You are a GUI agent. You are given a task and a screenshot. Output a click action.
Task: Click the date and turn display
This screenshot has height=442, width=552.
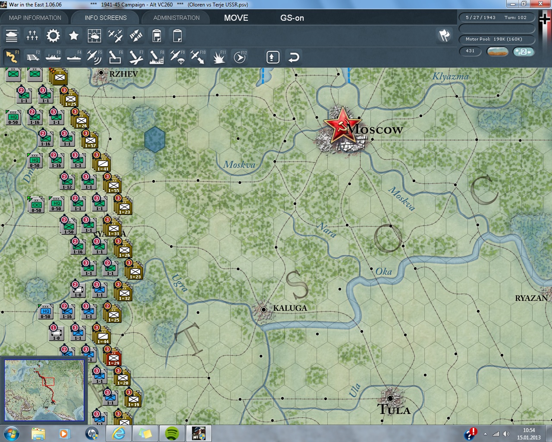click(x=497, y=18)
